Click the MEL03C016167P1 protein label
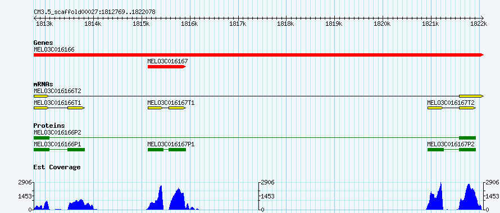500x213 pixels. 171,144
